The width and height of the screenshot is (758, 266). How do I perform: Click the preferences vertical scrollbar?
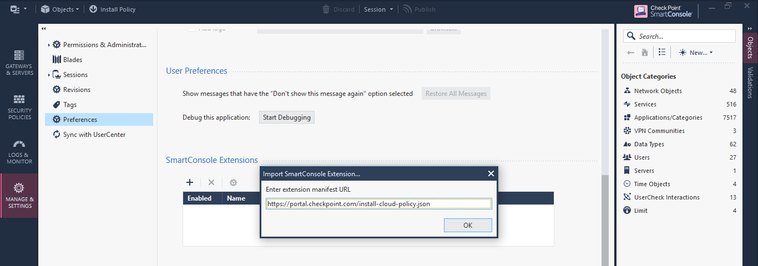tap(605, 219)
